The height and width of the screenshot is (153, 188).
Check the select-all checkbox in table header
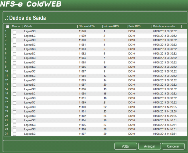pos(7,27)
